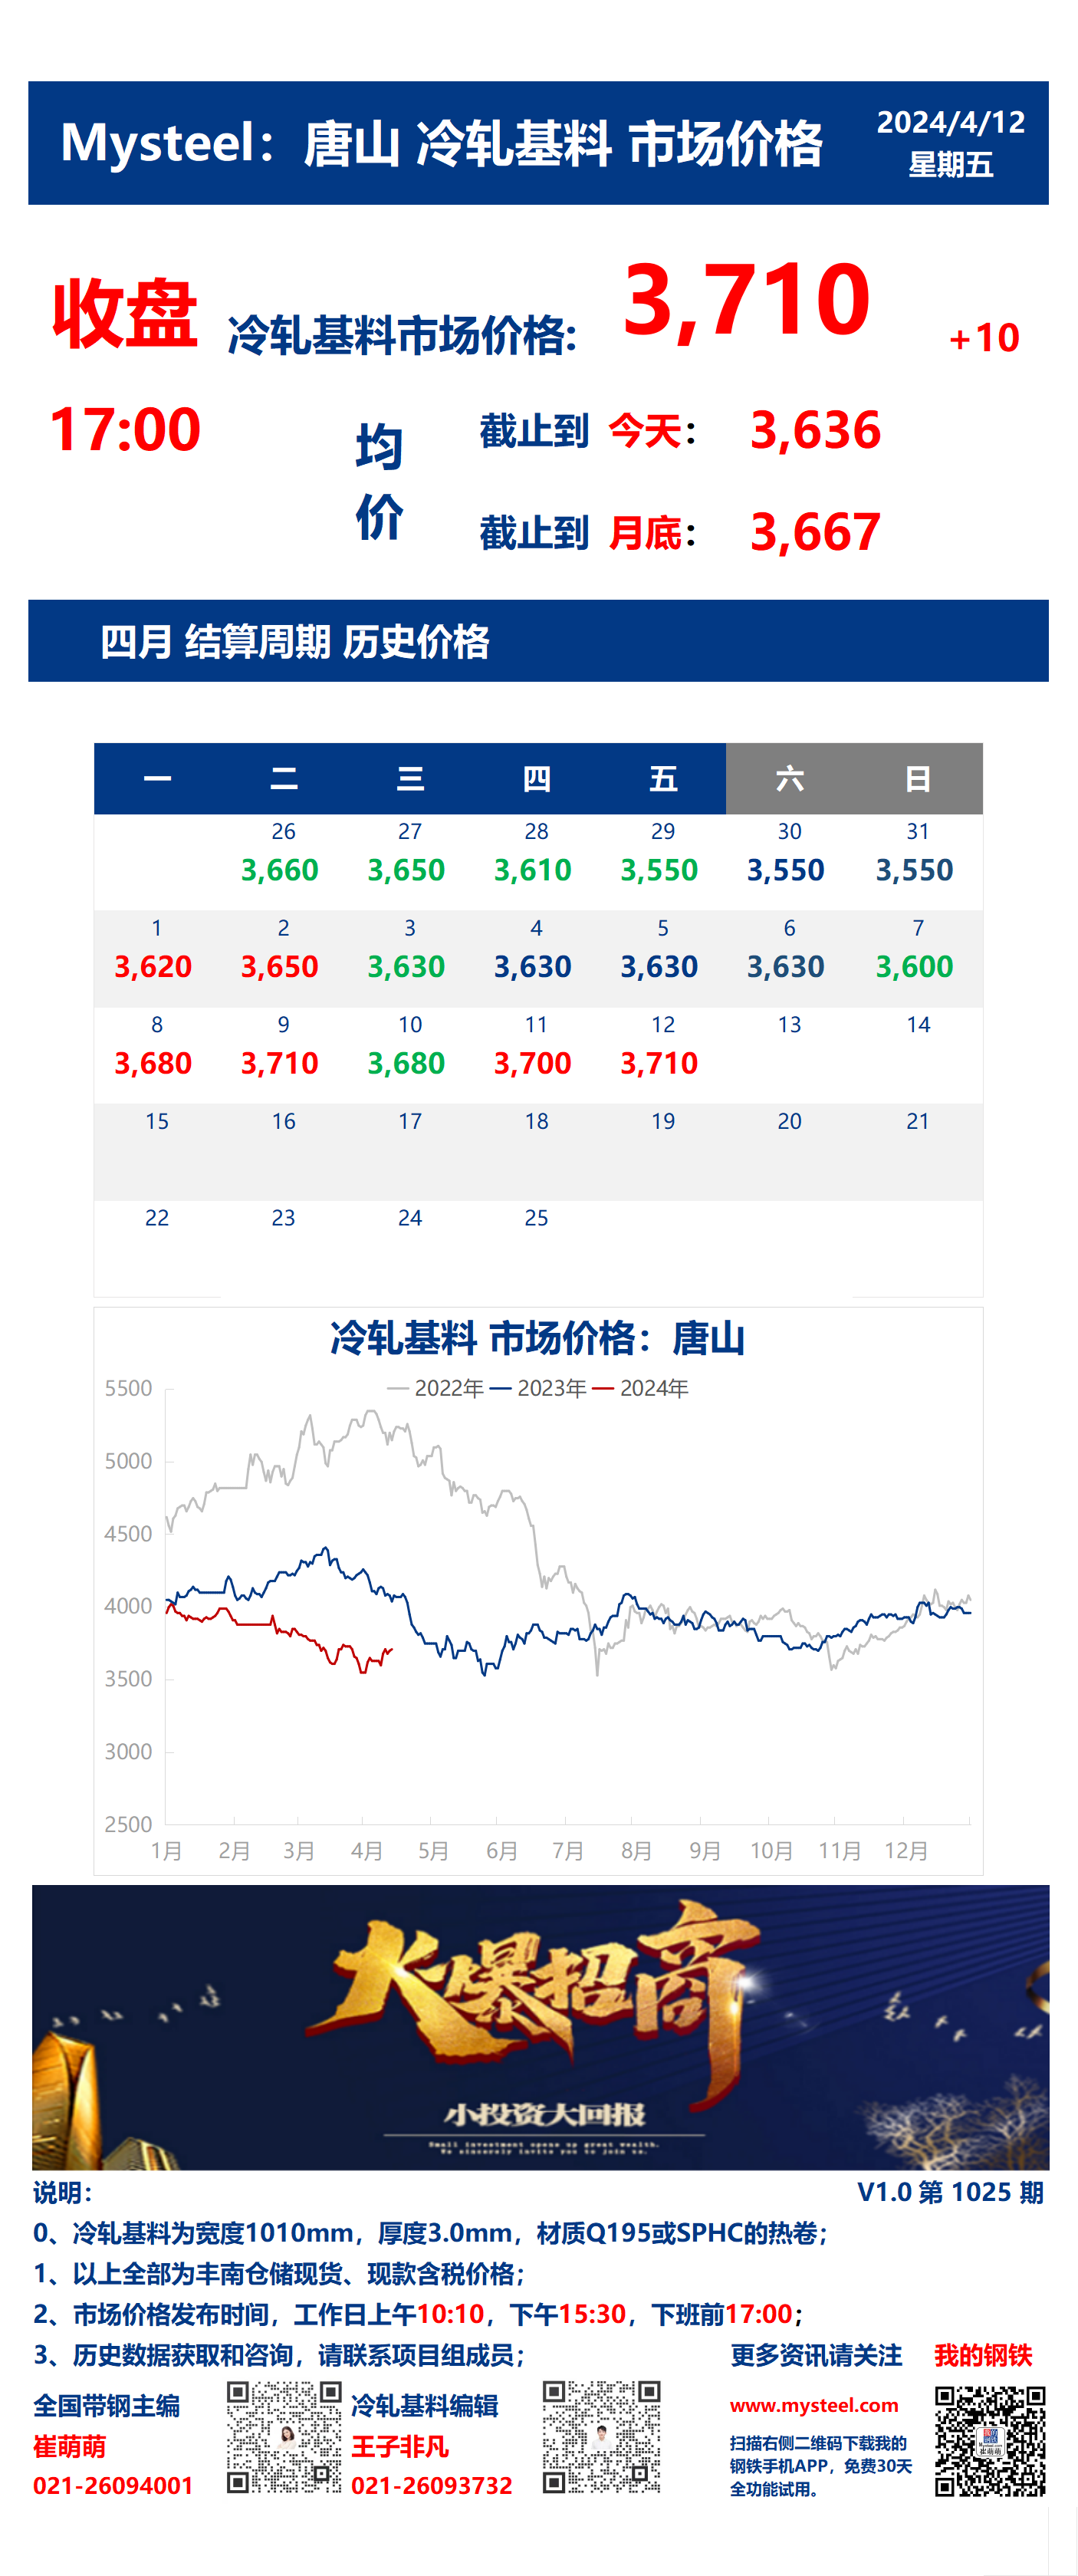1078x2576 pixels.
Task: Click price 3,710 under day 12
Action: [x=659, y=1063]
